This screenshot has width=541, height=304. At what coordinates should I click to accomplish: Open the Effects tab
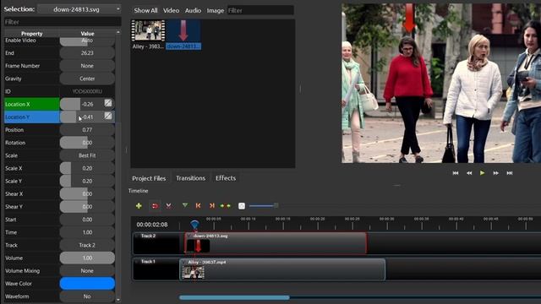click(x=226, y=178)
